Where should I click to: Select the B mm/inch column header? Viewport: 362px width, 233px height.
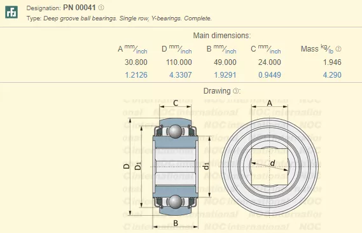(x=221, y=49)
